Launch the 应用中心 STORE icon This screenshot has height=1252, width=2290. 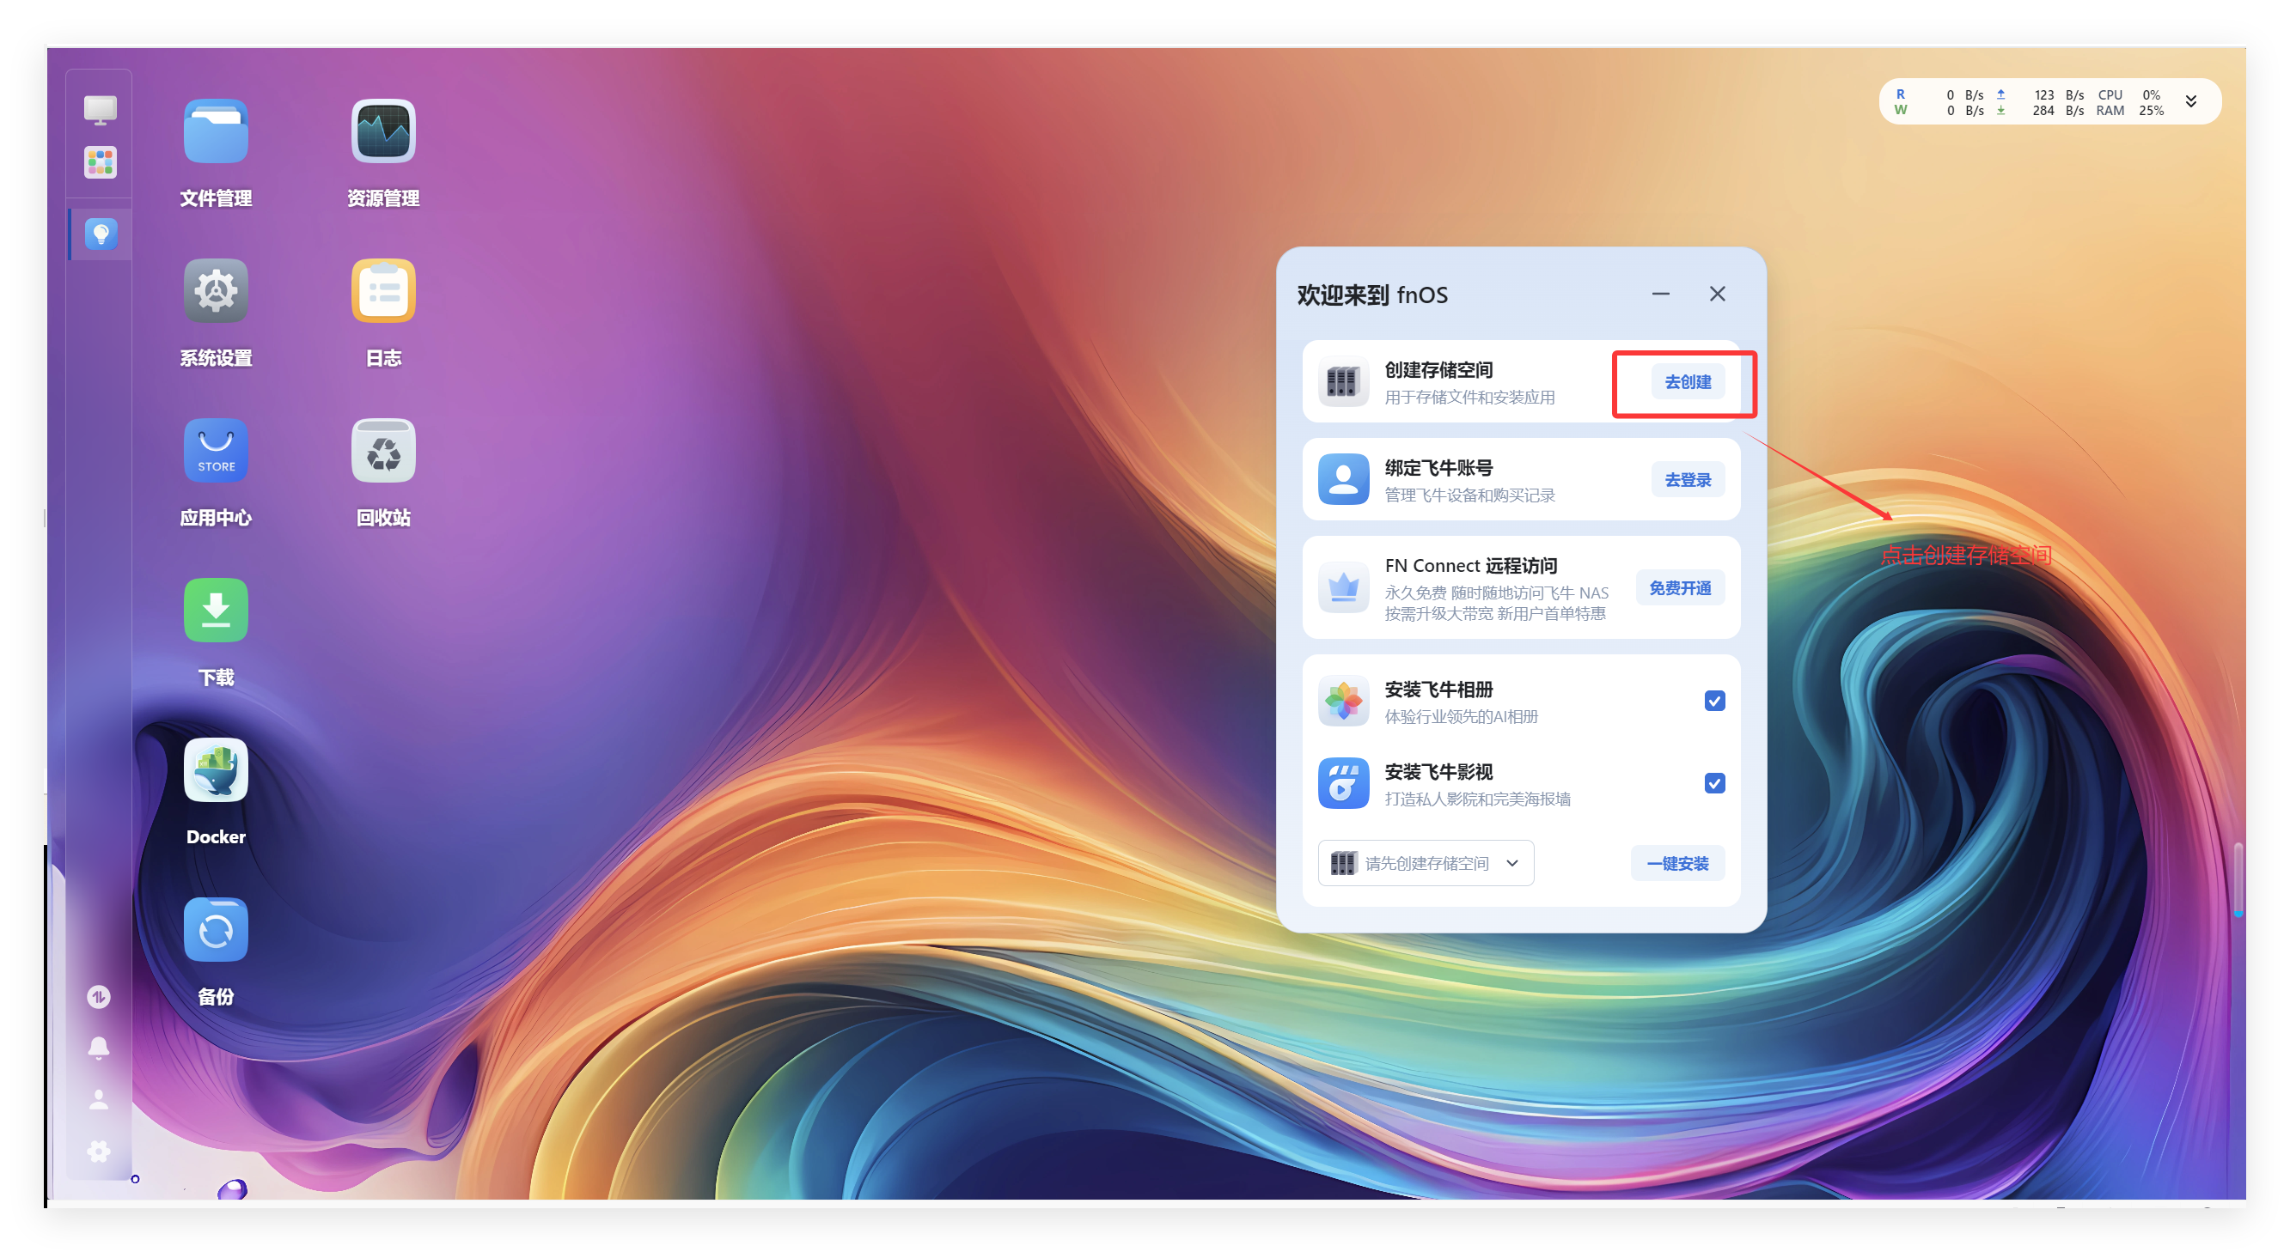(215, 451)
